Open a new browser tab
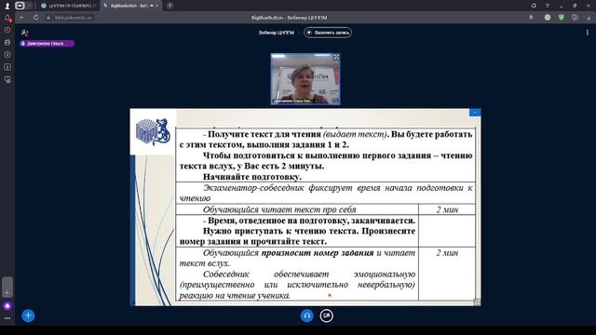Viewport: 596px width, 335px height. 169,6
